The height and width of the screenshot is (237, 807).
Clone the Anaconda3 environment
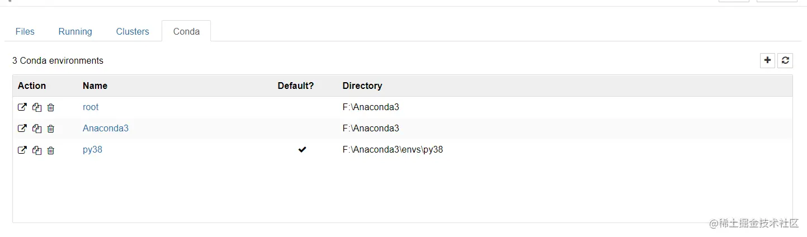37,129
